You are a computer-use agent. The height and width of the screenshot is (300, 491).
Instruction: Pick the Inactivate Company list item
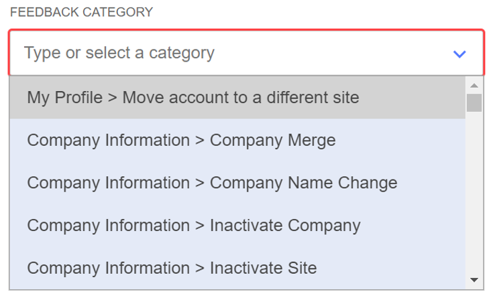tap(194, 226)
